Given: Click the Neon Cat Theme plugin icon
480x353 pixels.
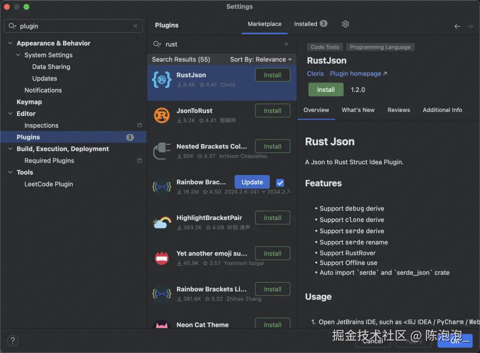Looking at the screenshot, I should [161, 324].
